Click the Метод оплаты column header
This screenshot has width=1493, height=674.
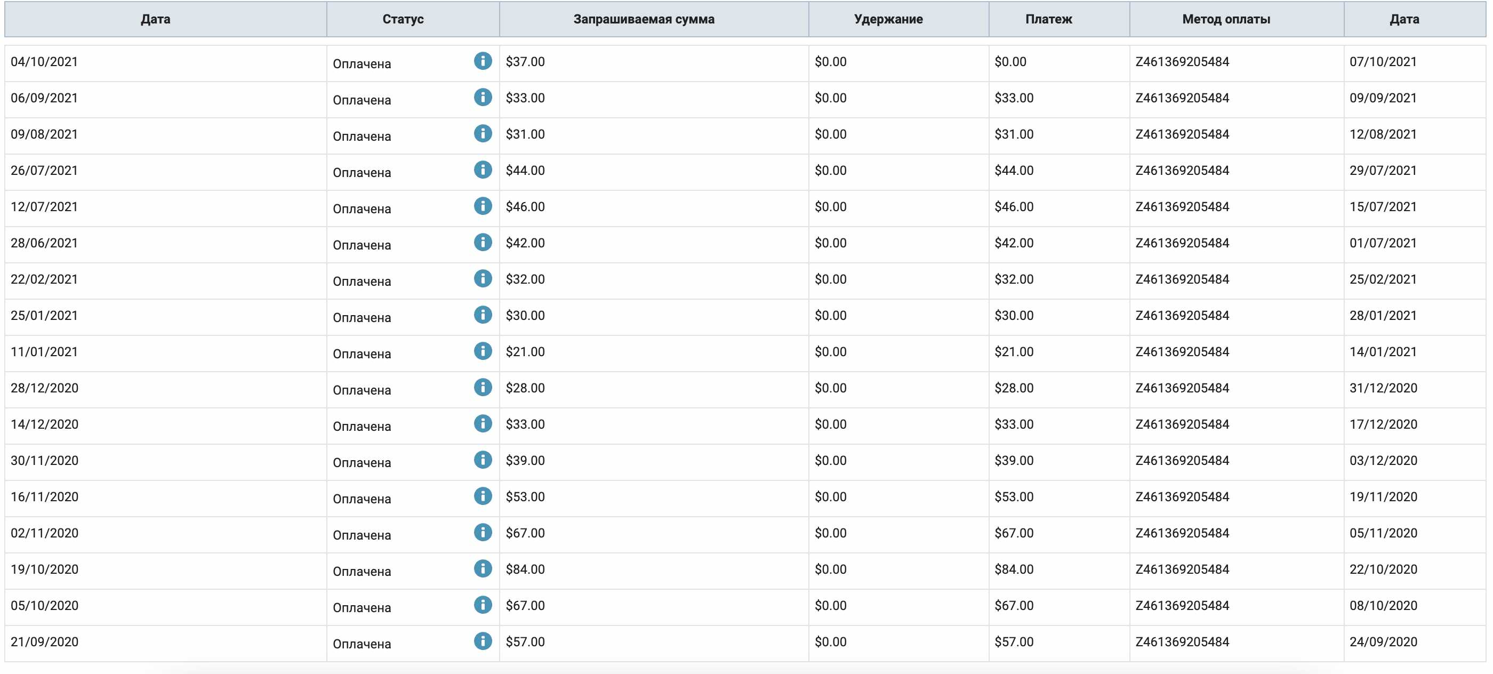point(1237,19)
